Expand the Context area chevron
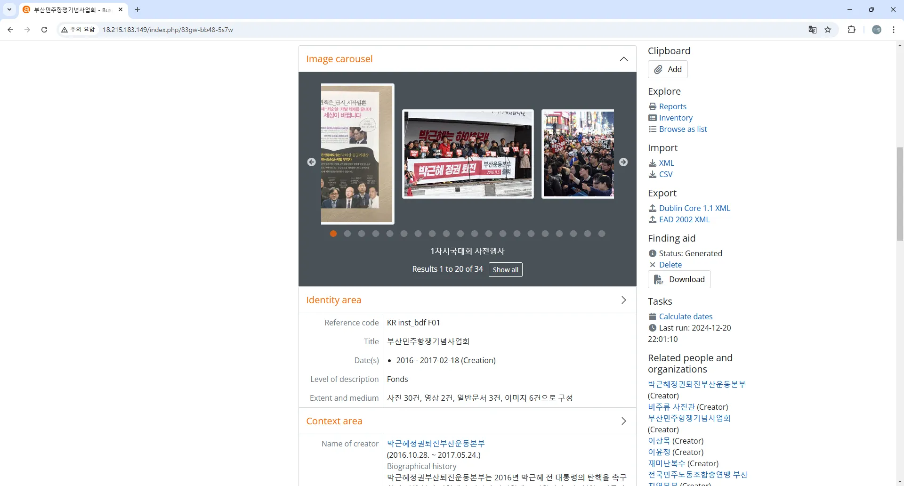 pos(624,421)
